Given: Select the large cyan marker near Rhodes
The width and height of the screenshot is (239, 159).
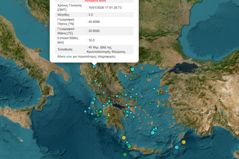Looking at the screenshot, I should pyautogui.click(x=176, y=147).
